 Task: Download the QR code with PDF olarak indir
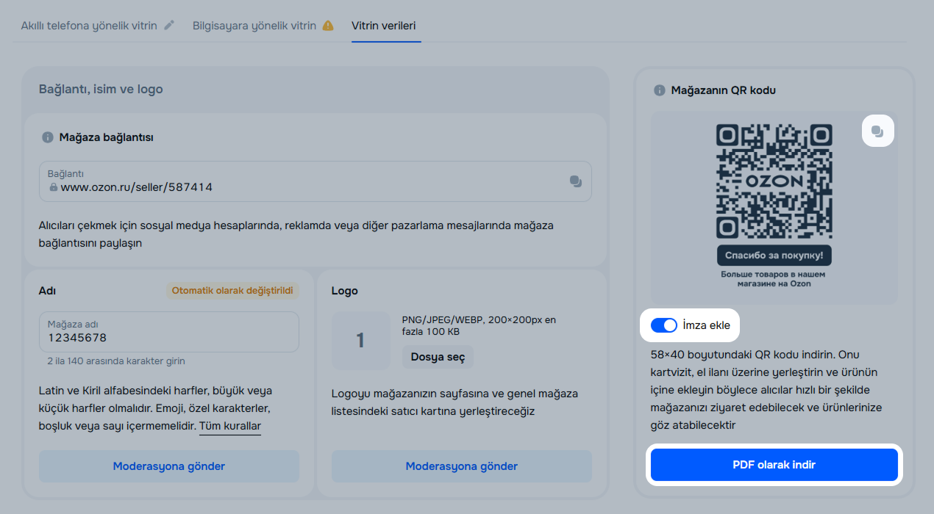pyautogui.click(x=774, y=465)
